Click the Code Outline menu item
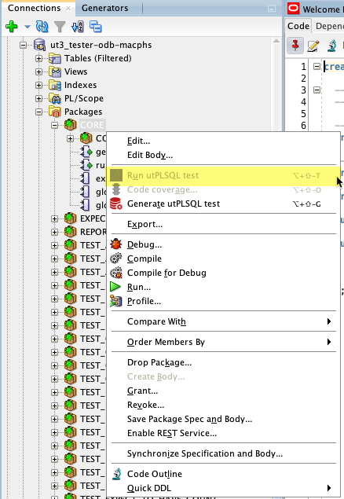The width and height of the screenshot is (344, 499). 224,474
